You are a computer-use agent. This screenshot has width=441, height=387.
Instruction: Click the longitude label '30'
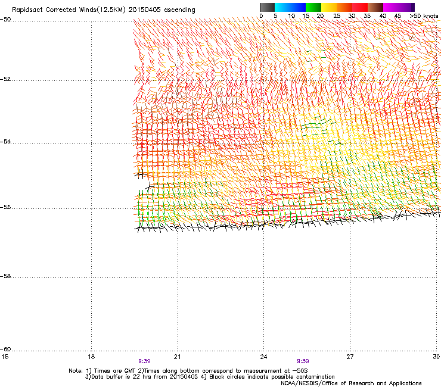pyautogui.click(x=436, y=357)
